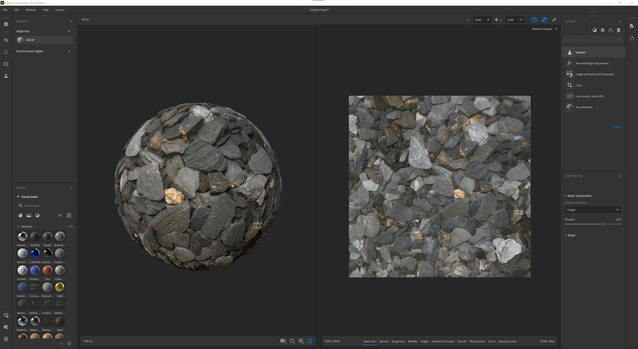The height and width of the screenshot is (349, 638).
Task: Toggle the 2D view display button
Action: (x=544, y=20)
